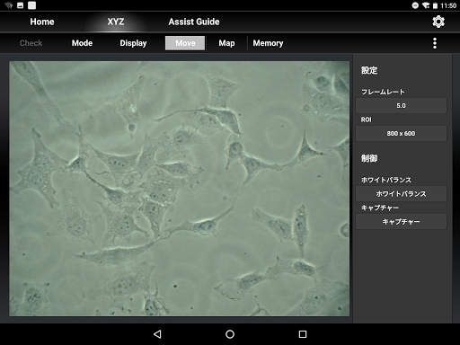The height and width of the screenshot is (345, 460).
Task: Click the 設定 section heading
Action: 369,70
